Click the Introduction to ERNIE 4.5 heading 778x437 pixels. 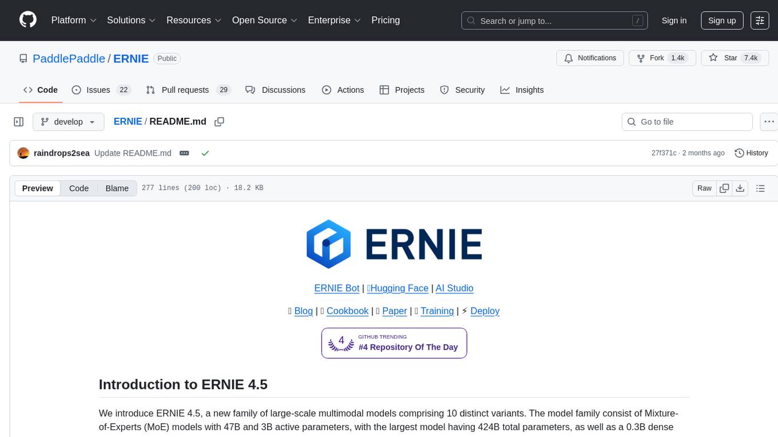tap(183, 384)
